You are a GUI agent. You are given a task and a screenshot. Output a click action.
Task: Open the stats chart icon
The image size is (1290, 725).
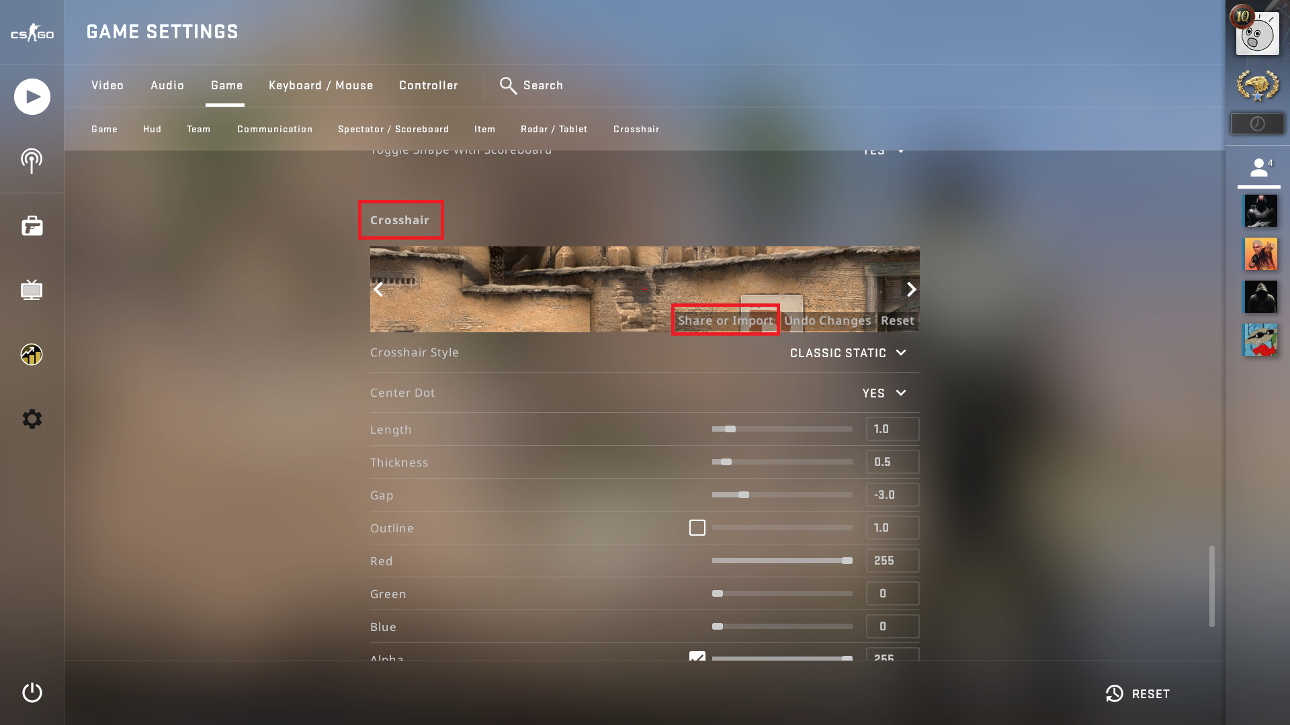[32, 354]
